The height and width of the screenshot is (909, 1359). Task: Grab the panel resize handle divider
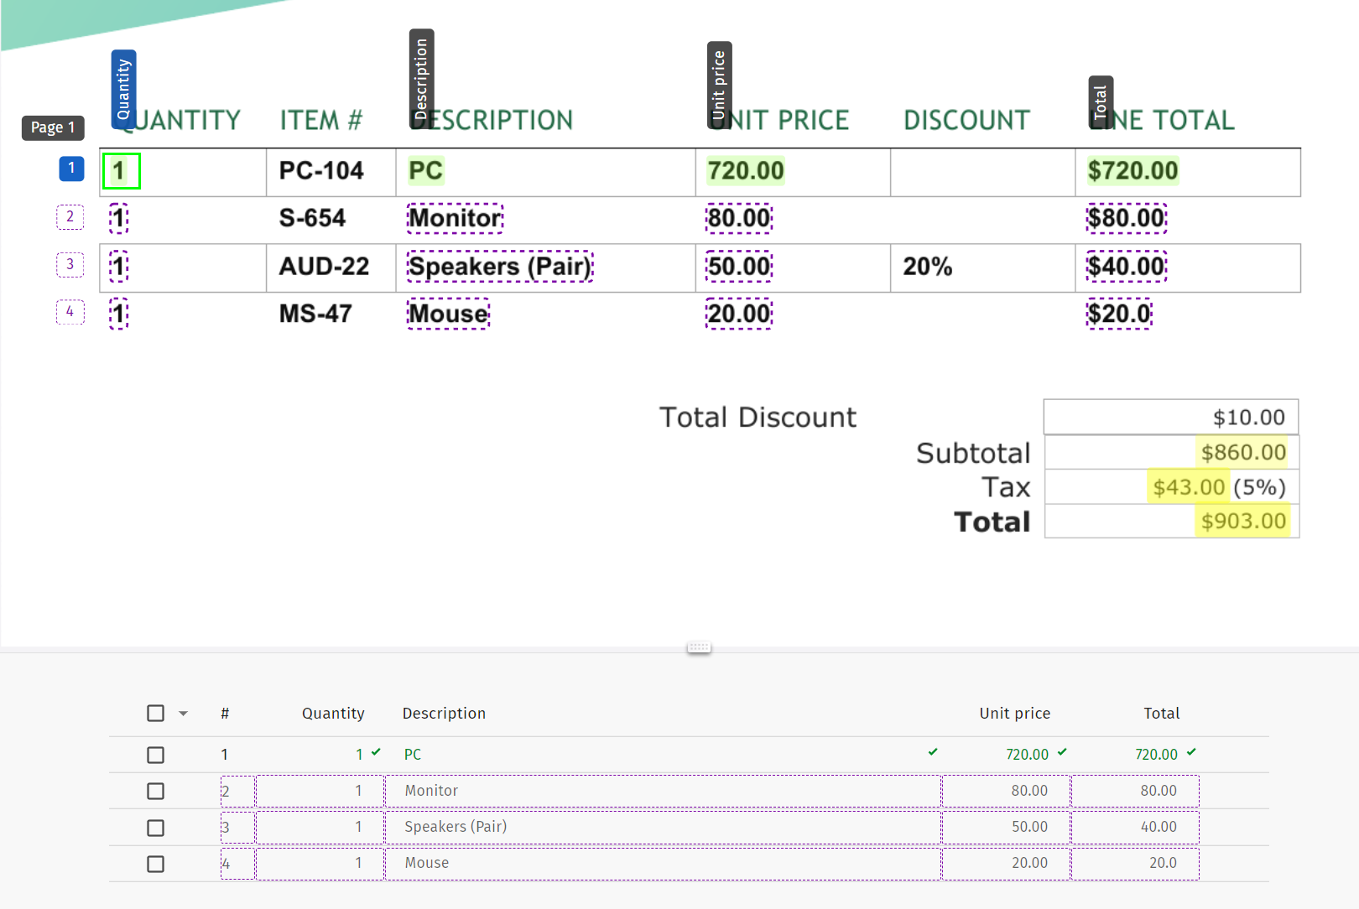click(699, 647)
